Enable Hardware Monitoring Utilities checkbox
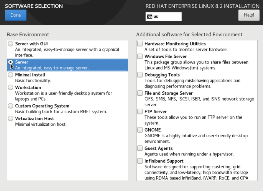Viewport: 263px width, 191px height. [140, 44]
